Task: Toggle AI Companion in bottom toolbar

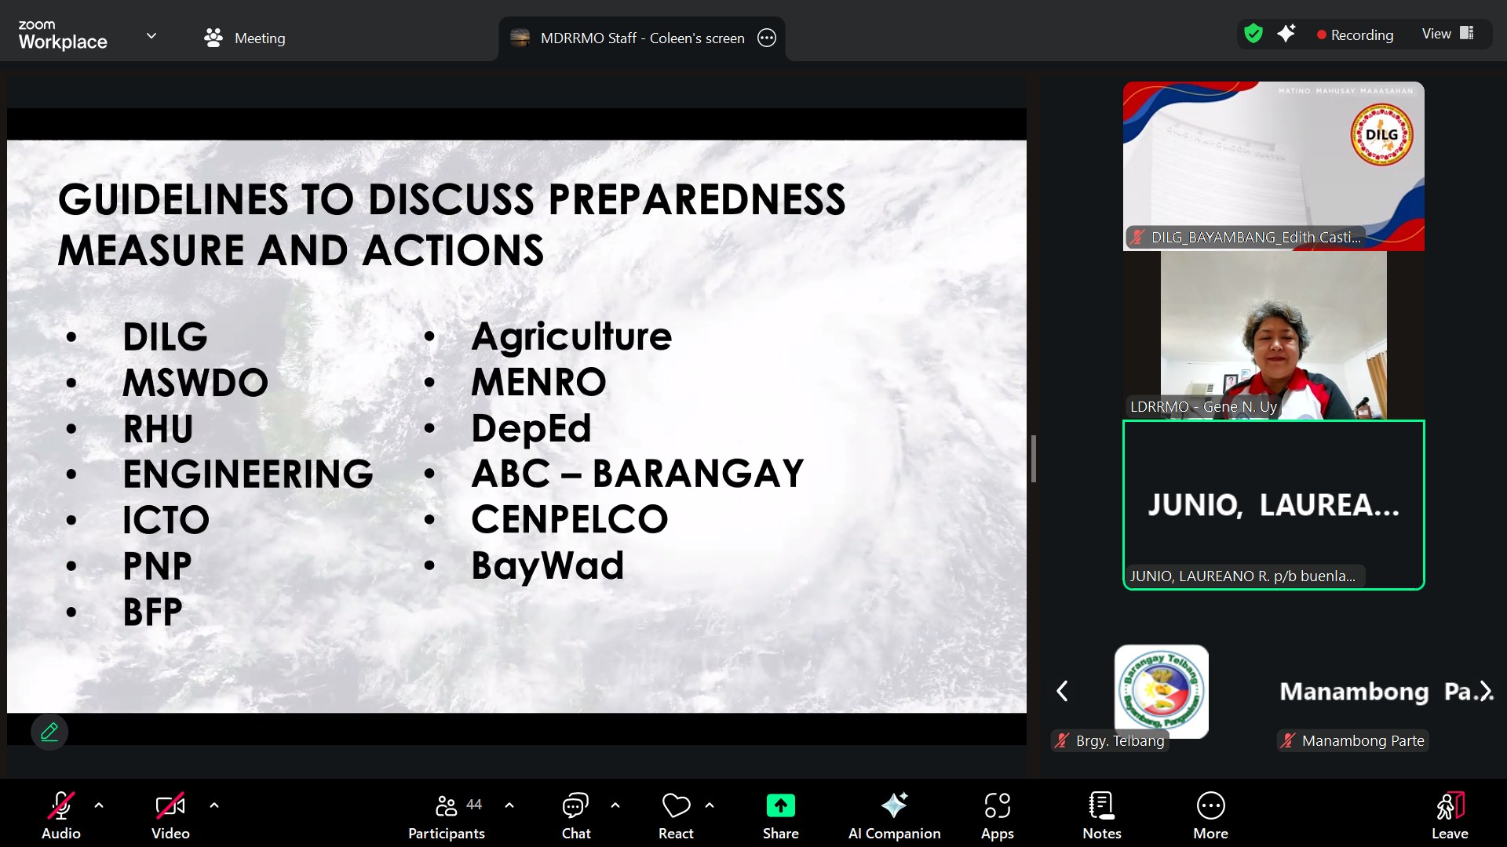Action: pyautogui.click(x=894, y=815)
